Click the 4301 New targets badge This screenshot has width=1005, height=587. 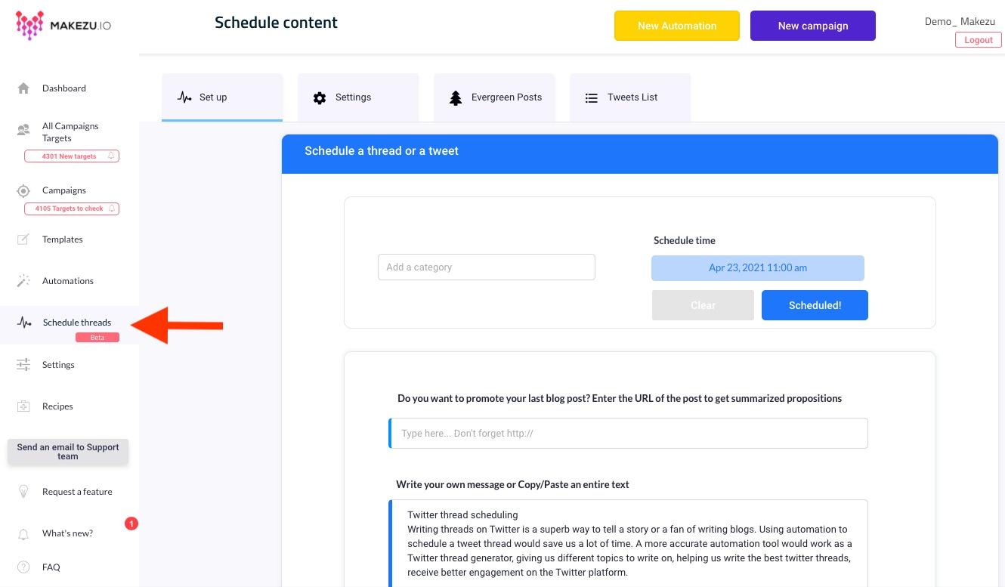72,156
